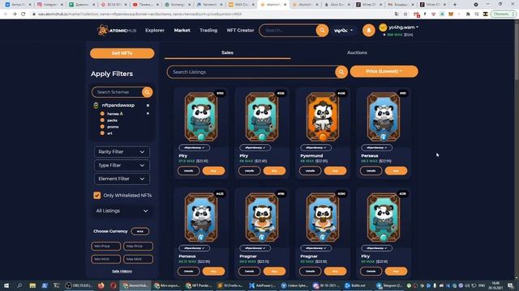
Task: Open the Price (Lowest) sort dropdown
Action: coord(384,71)
